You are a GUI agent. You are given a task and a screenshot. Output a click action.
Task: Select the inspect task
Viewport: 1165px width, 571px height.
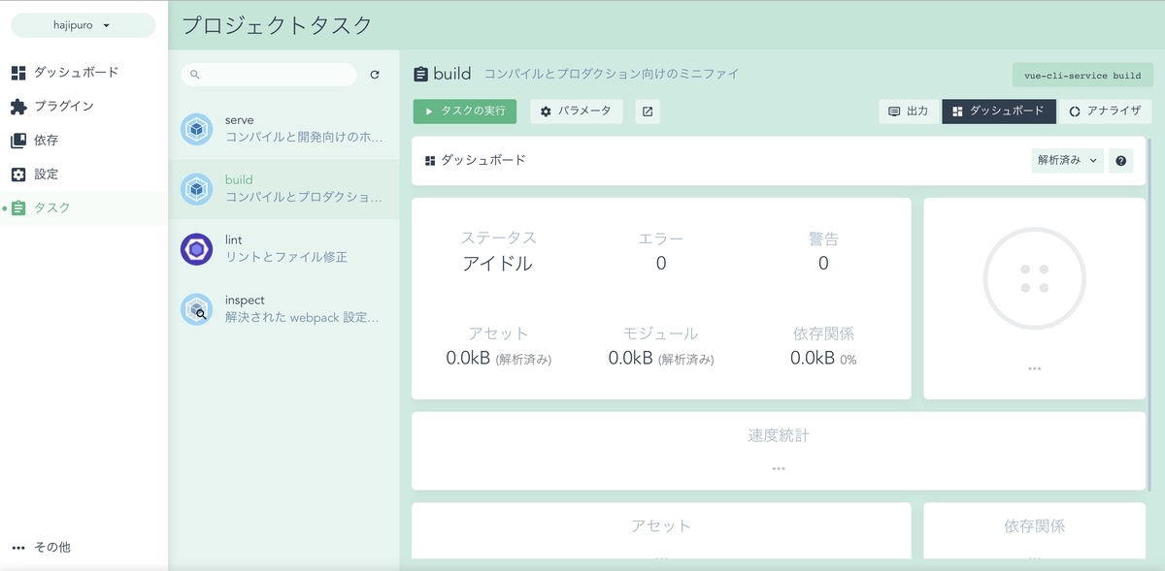tap(283, 309)
